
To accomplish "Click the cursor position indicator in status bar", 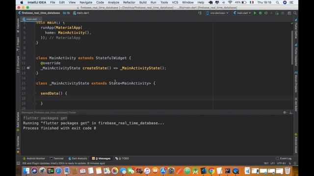I will click(x=266, y=163).
